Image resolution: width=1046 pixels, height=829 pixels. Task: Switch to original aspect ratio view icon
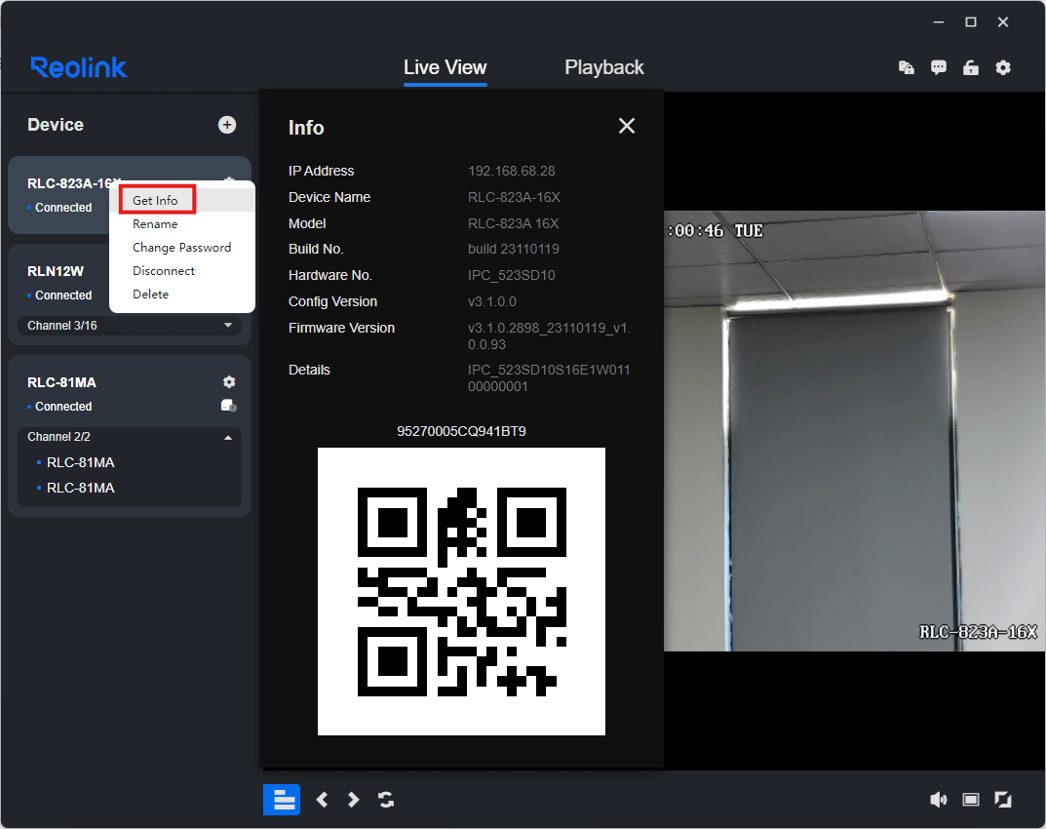pyautogui.click(x=971, y=799)
